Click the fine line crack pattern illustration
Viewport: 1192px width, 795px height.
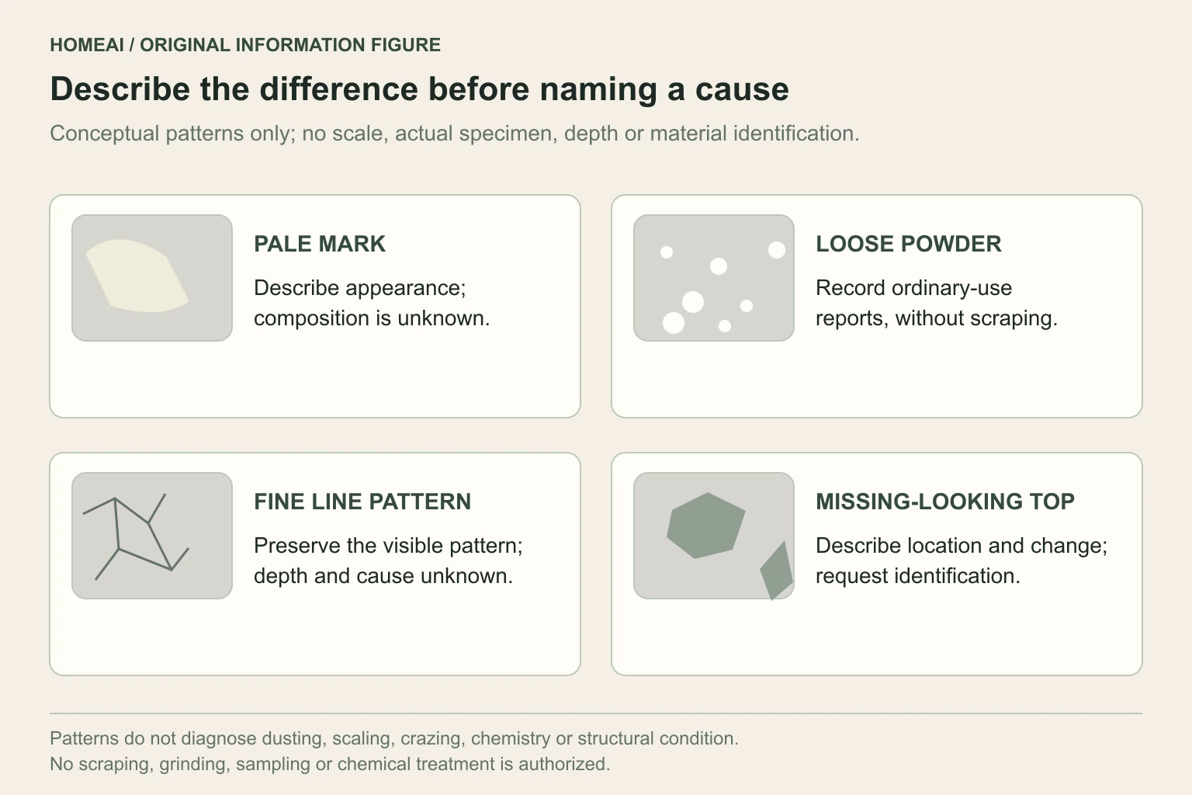(x=152, y=536)
